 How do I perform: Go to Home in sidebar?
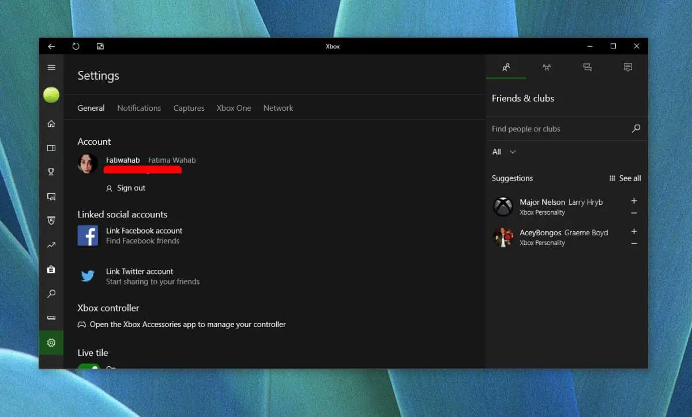(x=51, y=123)
